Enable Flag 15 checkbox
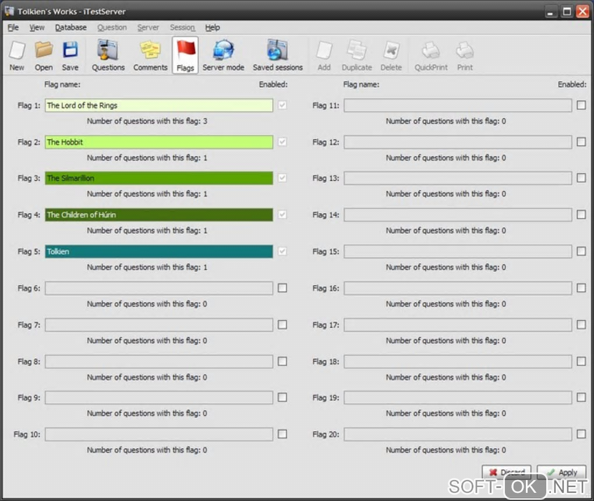Viewport: 594px width, 501px height. 581,251
